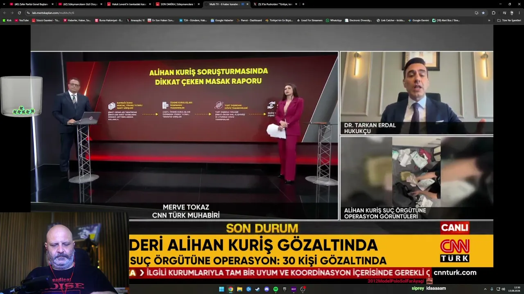The image size is (524, 294).
Task: Click the Dr. Tarkan Erdal video feed
Action: [x=417, y=93]
